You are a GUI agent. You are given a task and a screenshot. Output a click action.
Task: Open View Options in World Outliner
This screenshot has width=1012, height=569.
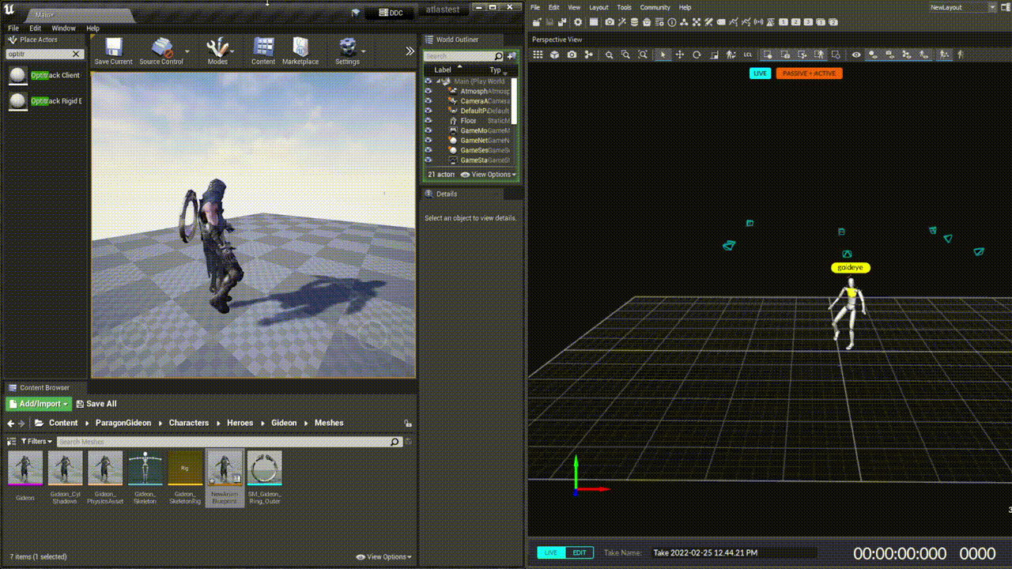coord(488,175)
